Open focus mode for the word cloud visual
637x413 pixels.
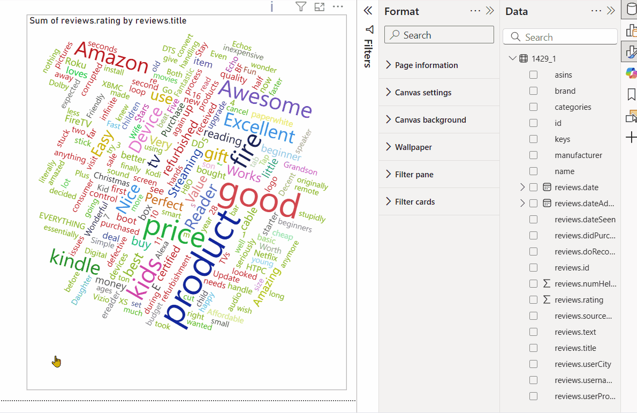[320, 7]
